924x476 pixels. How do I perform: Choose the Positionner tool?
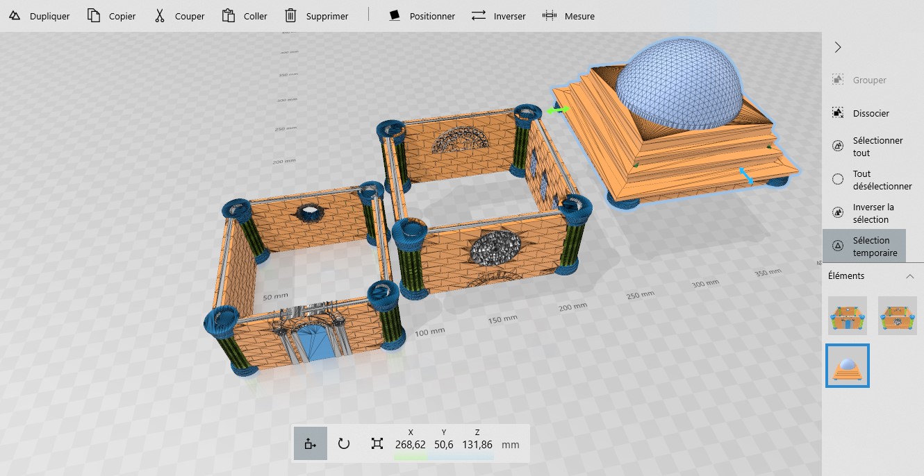tap(395, 16)
